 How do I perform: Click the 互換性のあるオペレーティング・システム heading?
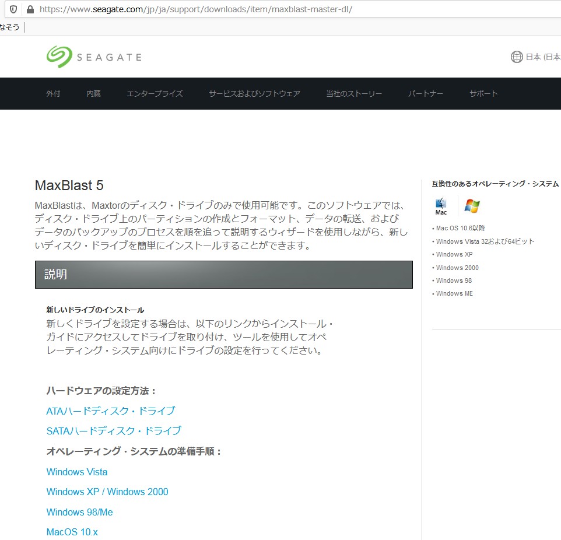pos(495,184)
